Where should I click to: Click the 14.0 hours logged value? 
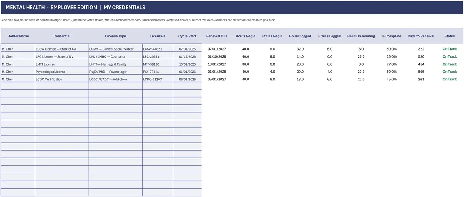pyautogui.click(x=300, y=56)
